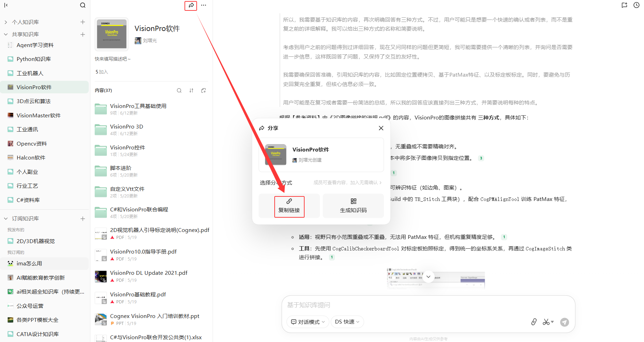Open share permission settings chevron
Screen dimensions: 644x342
380,182
